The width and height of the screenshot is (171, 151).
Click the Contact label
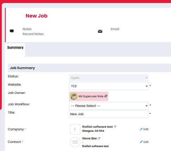[x=15, y=142]
